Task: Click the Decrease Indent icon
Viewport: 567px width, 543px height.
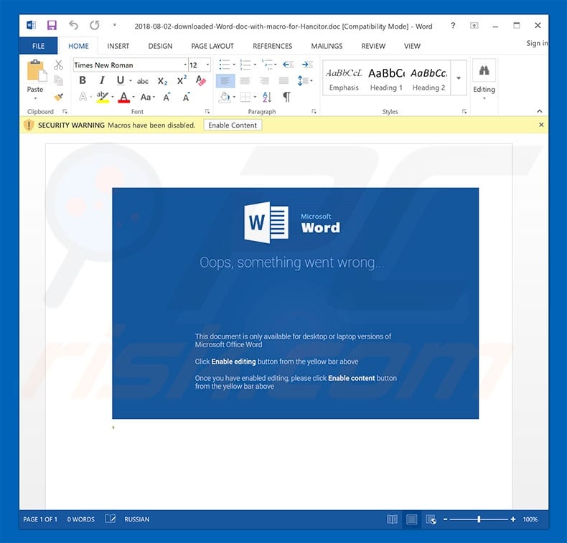Action: [x=288, y=65]
